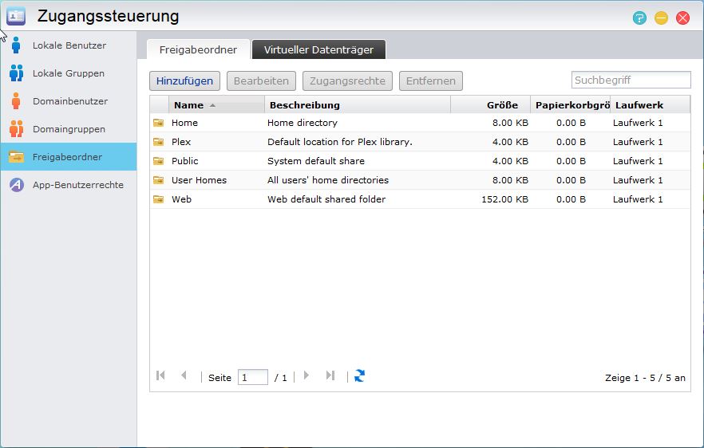Open Lokale Gruppen in the sidebar
This screenshot has width=704, height=448.
[69, 73]
